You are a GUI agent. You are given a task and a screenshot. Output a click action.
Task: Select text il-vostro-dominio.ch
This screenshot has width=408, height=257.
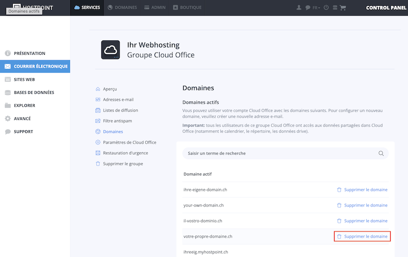coord(202,221)
